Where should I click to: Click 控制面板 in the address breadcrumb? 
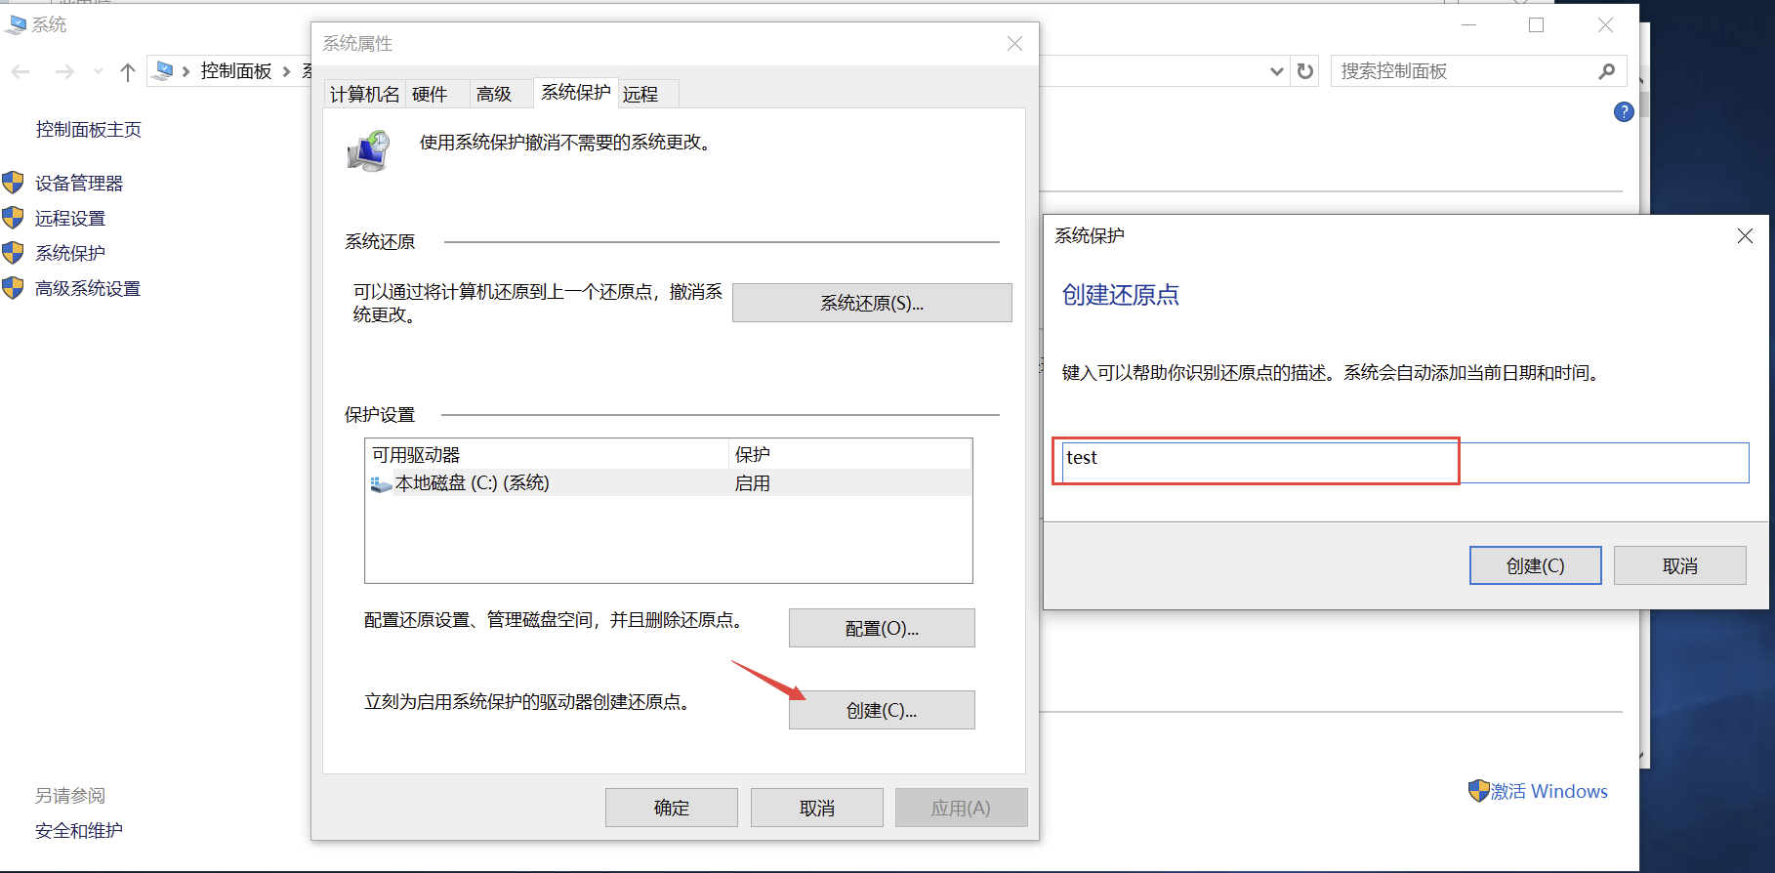coord(236,70)
